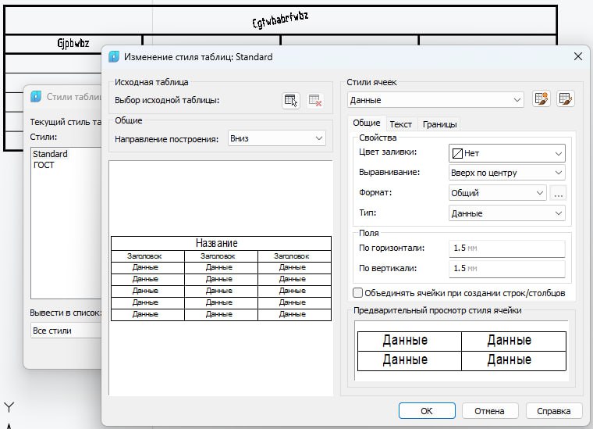
Task: Open the Стили ячеек dropdown showing Данные
Action: (x=435, y=100)
